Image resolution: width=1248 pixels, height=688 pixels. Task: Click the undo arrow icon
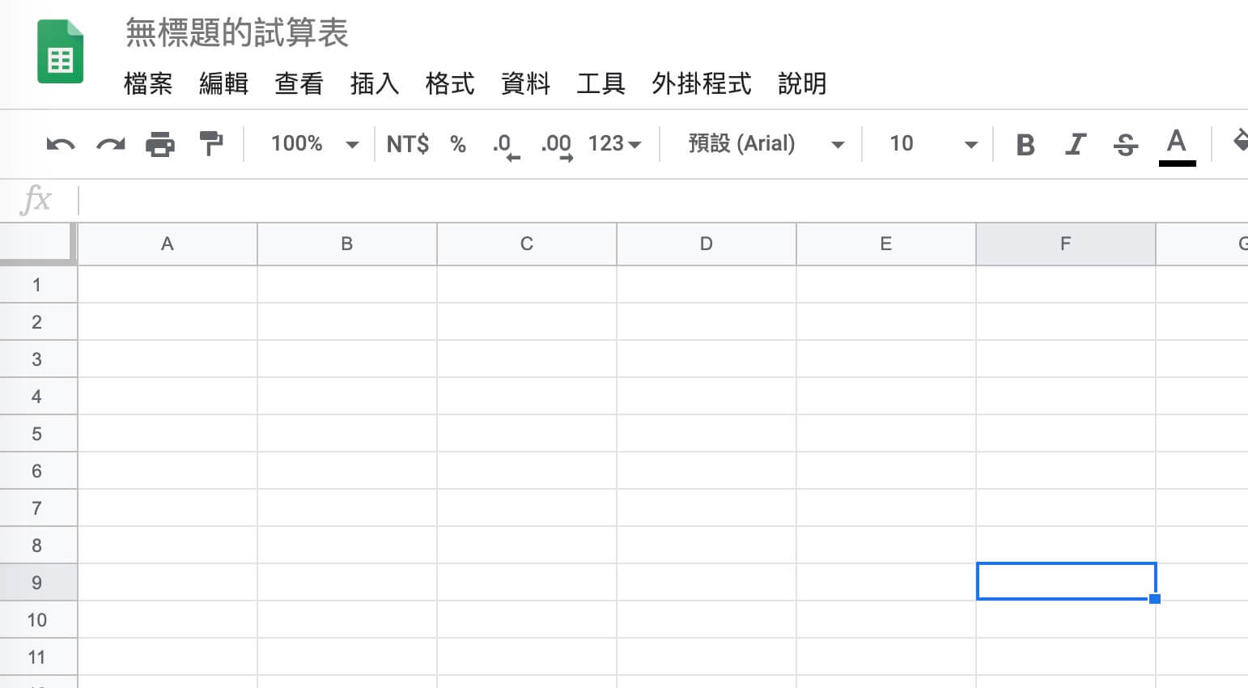pyautogui.click(x=61, y=145)
